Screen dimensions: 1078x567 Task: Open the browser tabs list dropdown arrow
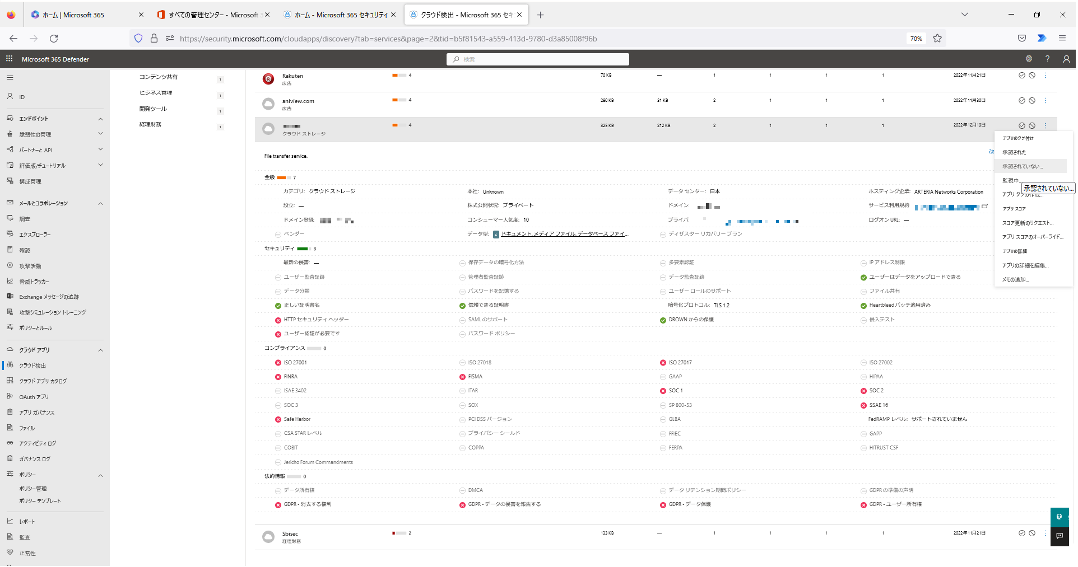click(964, 15)
